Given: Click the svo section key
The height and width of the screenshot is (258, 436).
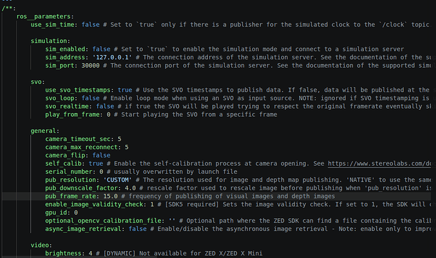Looking at the screenshot, I should tap(36, 82).
